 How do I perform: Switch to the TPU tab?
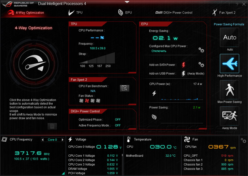tap(75, 13)
